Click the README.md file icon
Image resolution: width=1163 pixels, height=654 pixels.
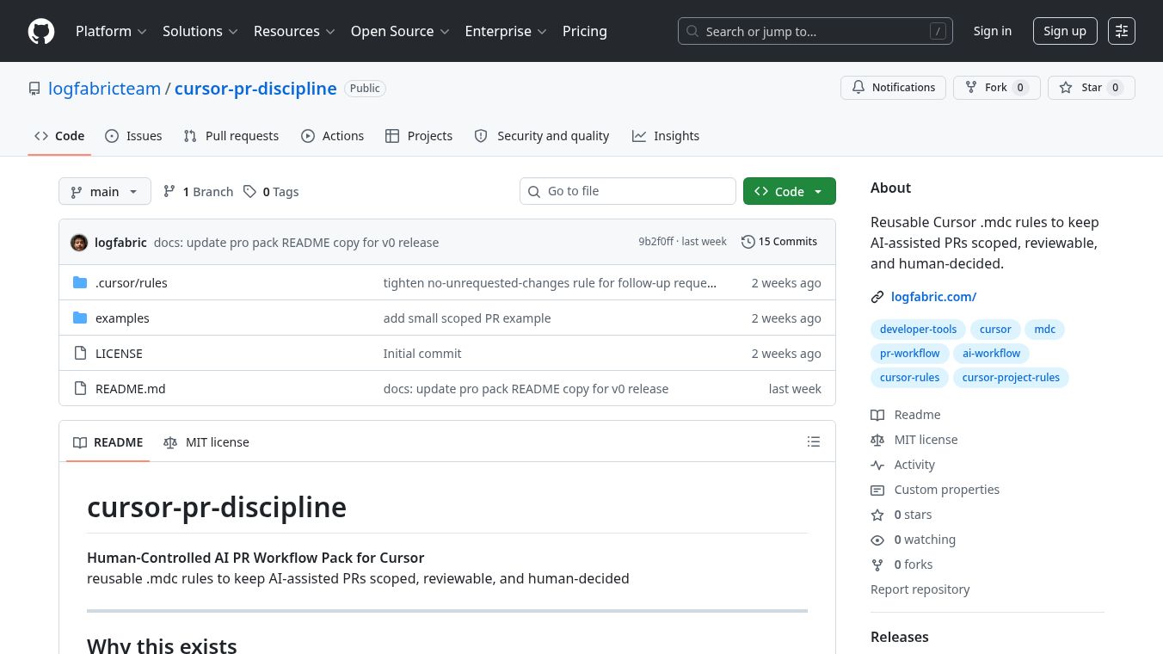[x=80, y=388]
